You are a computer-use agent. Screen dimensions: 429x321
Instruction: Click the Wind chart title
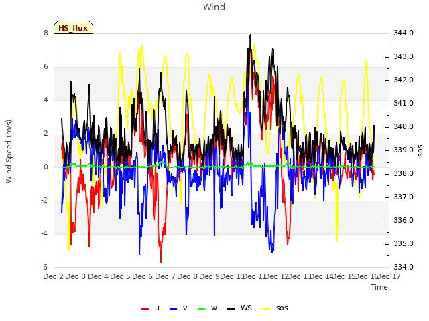coord(214,7)
